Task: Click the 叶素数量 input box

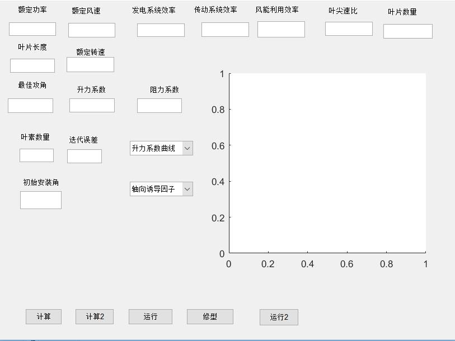Action: 36,155
